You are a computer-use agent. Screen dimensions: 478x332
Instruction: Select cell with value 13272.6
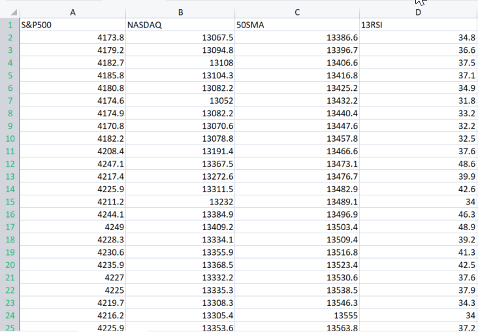180,176
